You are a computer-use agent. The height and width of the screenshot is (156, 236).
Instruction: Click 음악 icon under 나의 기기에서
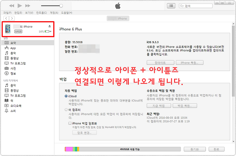click(x=7, y=85)
